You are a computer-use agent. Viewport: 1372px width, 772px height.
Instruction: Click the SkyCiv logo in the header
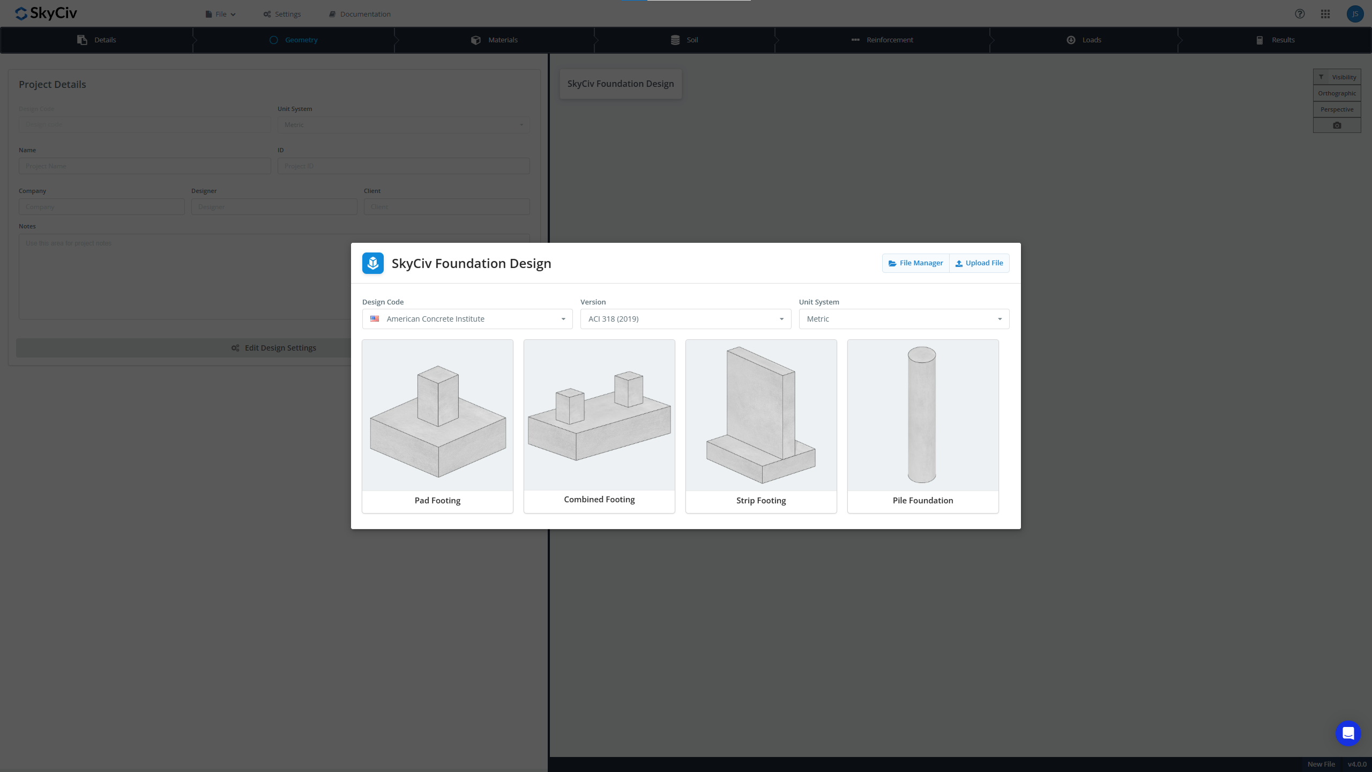tap(46, 13)
